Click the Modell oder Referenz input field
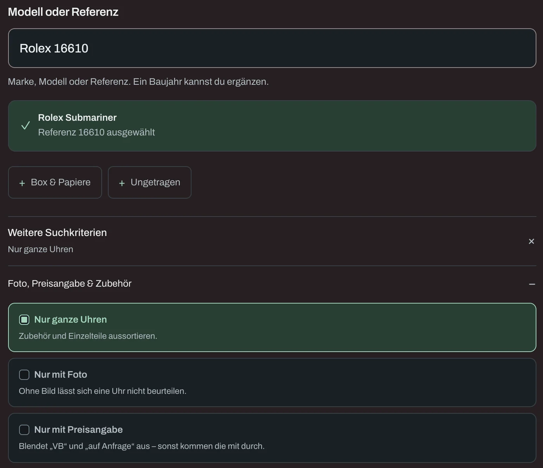The image size is (543, 468). [x=272, y=48]
